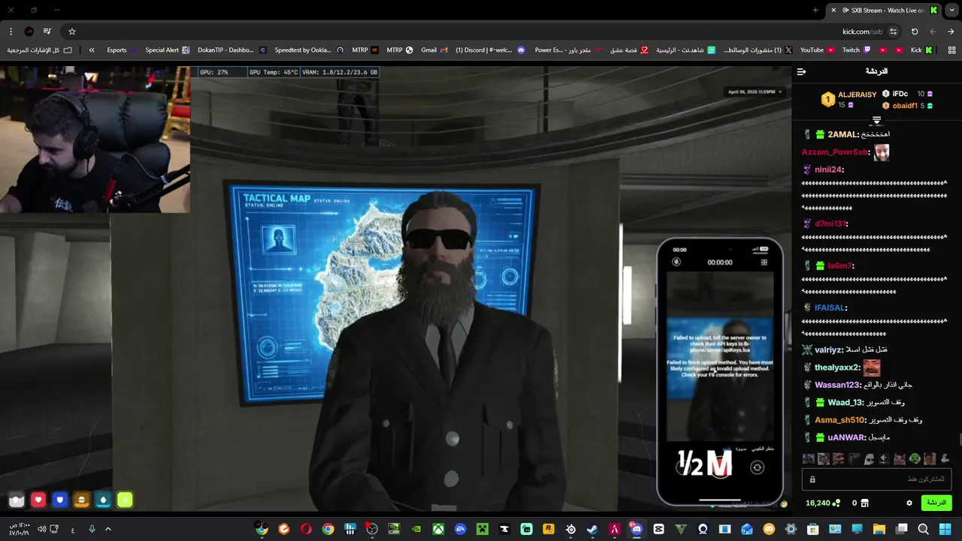The width and height of the screenshot is (962, 541).
Task: Click the system clock in the tray
Action: 20,529
